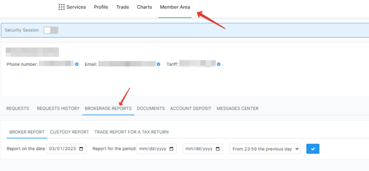Open calendar for period end date
369x171 pixels.
218,149
